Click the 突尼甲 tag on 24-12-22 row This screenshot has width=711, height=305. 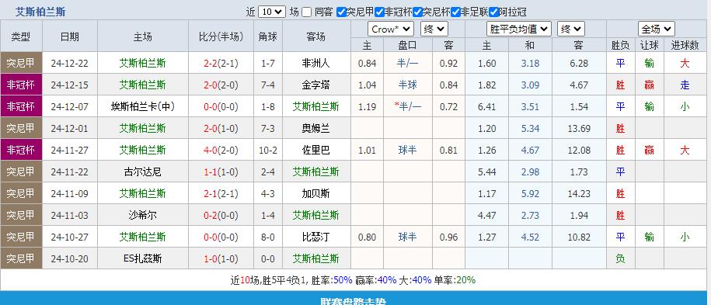click(21, 63)
